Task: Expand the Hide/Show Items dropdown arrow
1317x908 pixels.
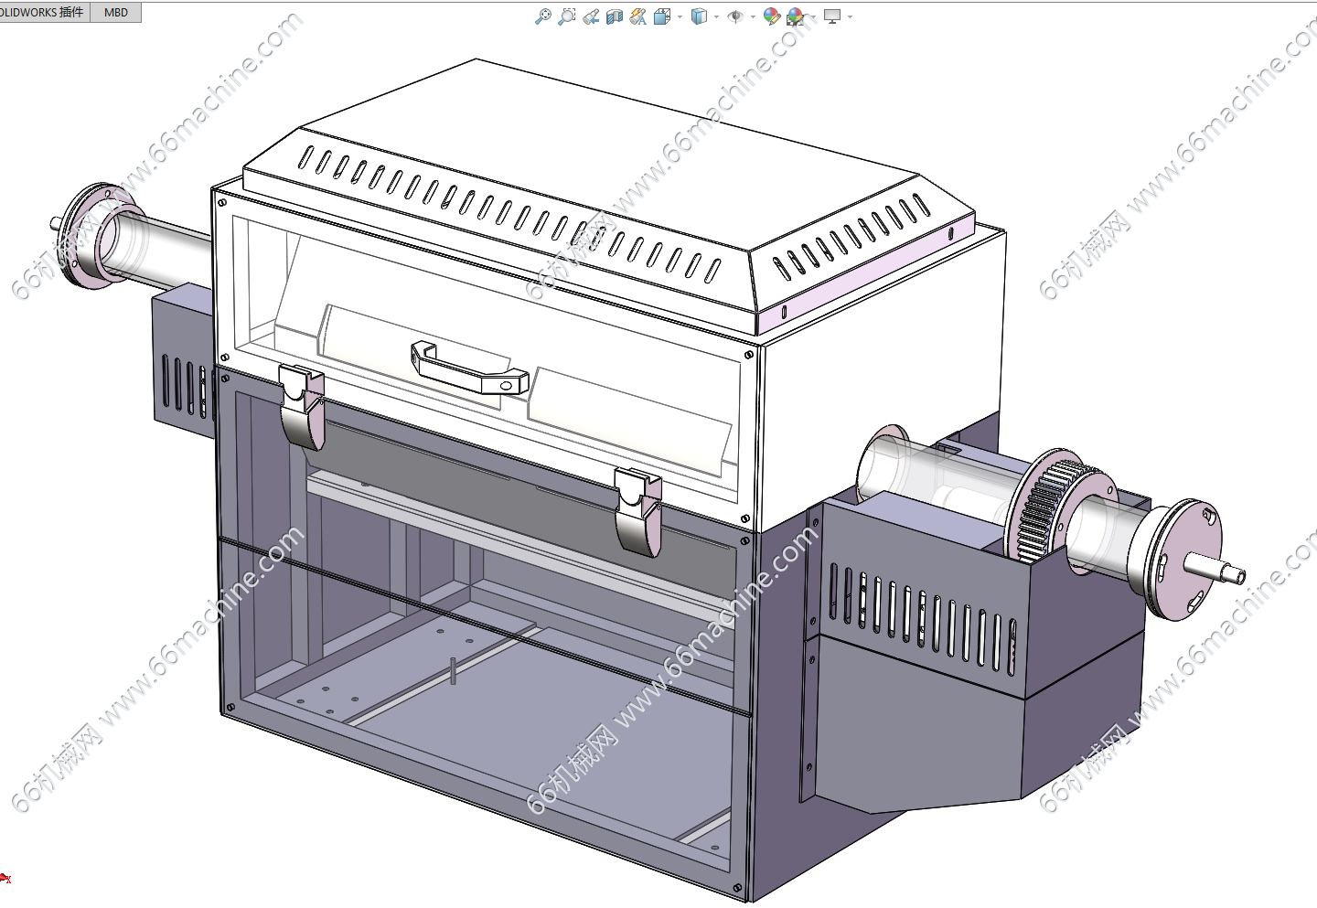Action: [x=753, y=16]
